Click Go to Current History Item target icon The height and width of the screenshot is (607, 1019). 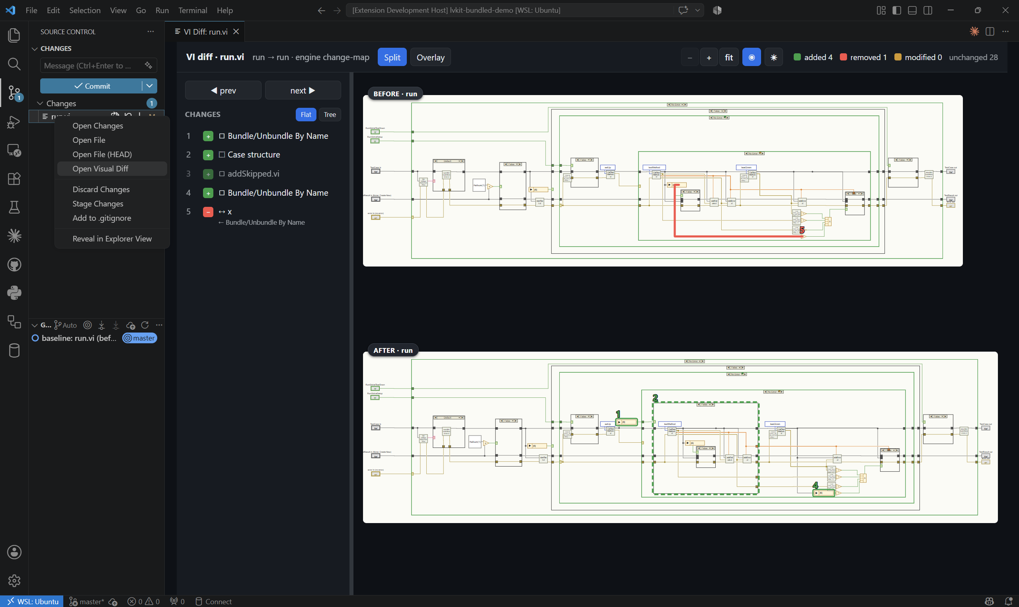87,325
